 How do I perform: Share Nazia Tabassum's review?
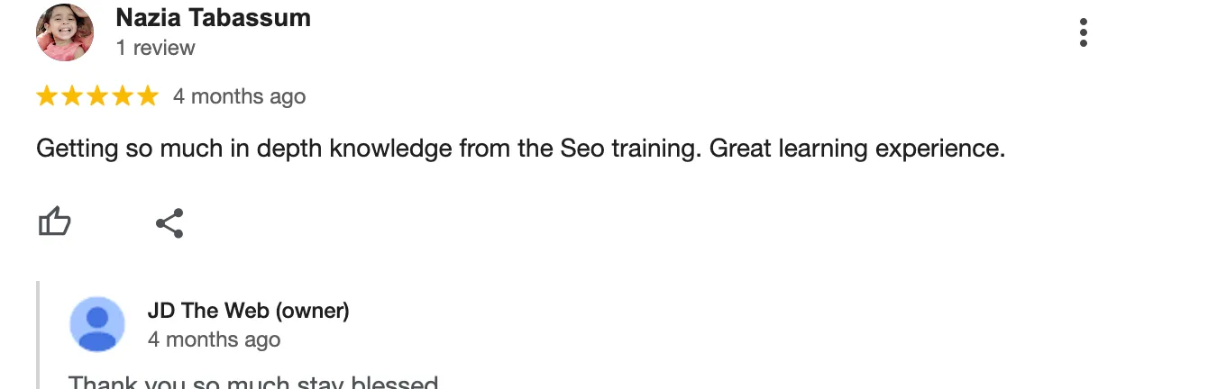tap(169, 222)
